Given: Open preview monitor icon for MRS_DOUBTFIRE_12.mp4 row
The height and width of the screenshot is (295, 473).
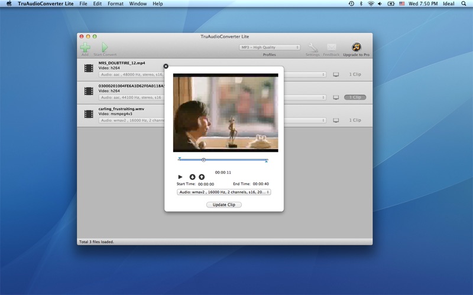Looking at the screenshot, I should click(336, 74).
